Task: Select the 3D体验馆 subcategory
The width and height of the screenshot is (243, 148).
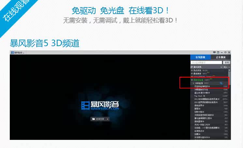Action: [x=199, y=83]
